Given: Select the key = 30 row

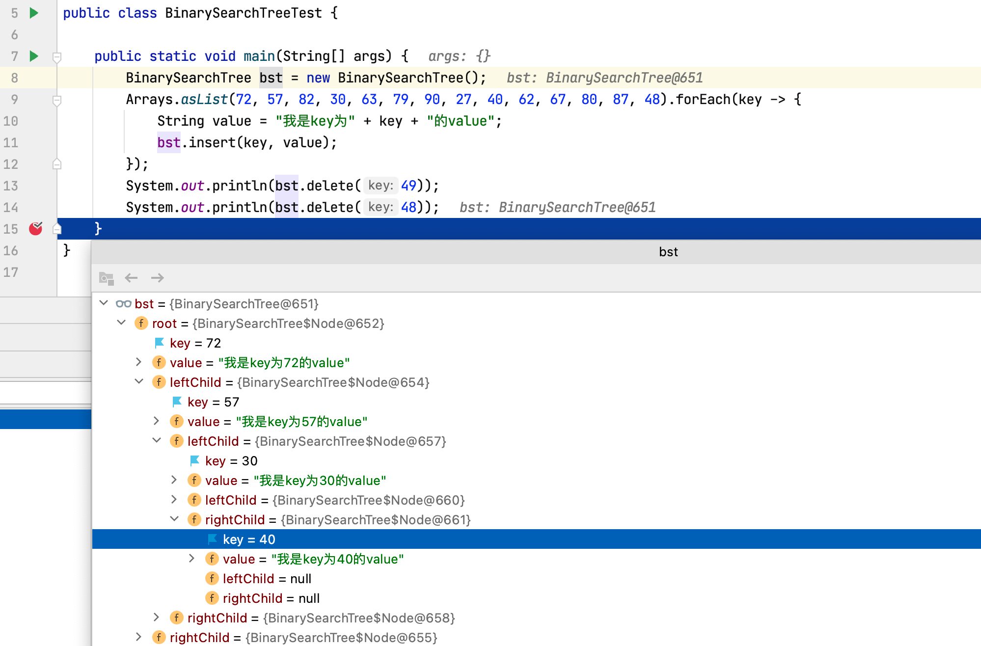Looking at the screenshot, I should pyautogui.click(x=536, y=460).
